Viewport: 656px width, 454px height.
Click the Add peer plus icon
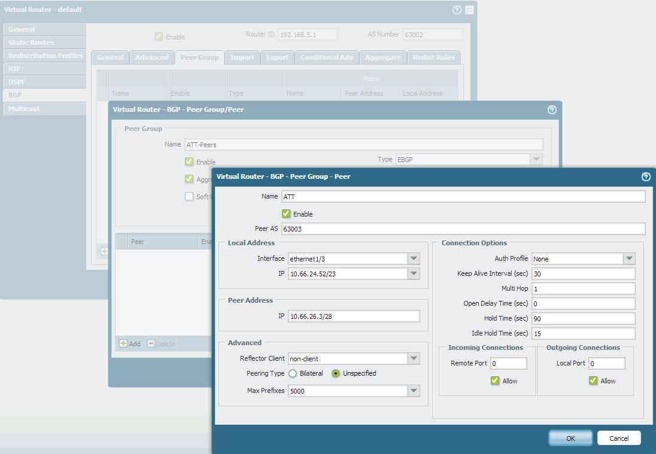tap(123, 343)
